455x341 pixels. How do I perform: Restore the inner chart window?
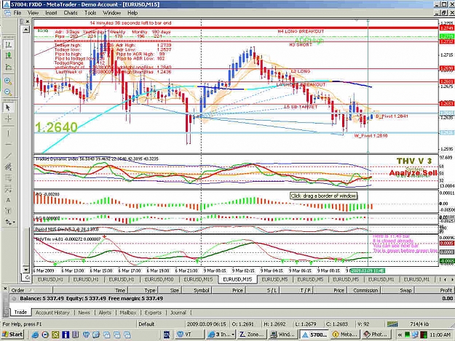pos(444,13)
